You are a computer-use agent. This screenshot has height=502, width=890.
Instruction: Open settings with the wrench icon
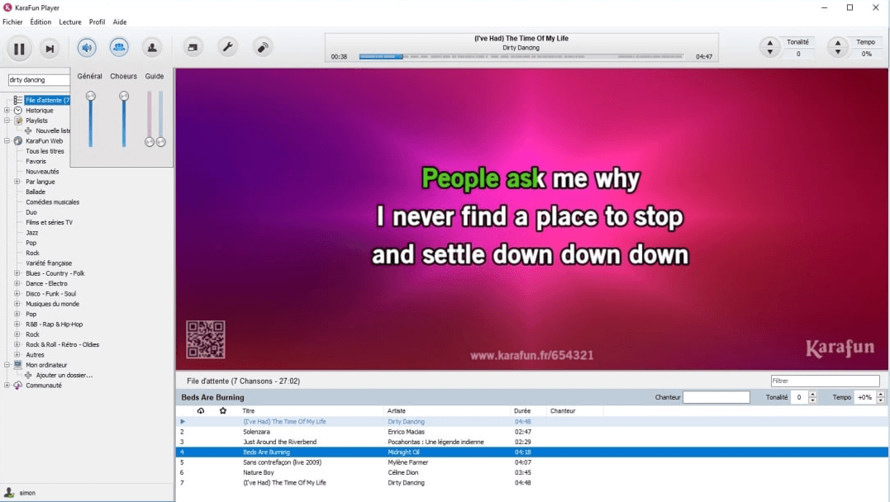(x=227, y=48)
